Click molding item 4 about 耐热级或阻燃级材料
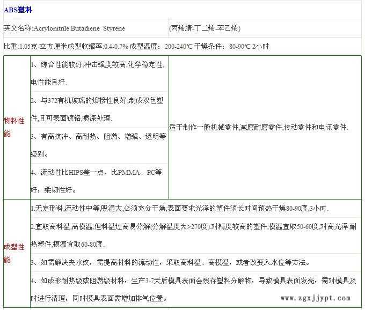The width and height of the screenshot is (365, 310). tap(193, 290)
